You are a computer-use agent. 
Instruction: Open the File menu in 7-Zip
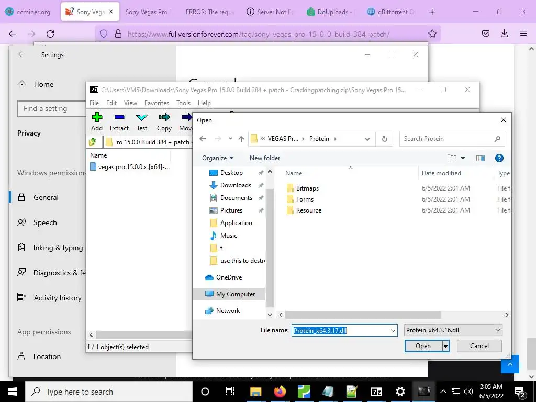point(94,103)
